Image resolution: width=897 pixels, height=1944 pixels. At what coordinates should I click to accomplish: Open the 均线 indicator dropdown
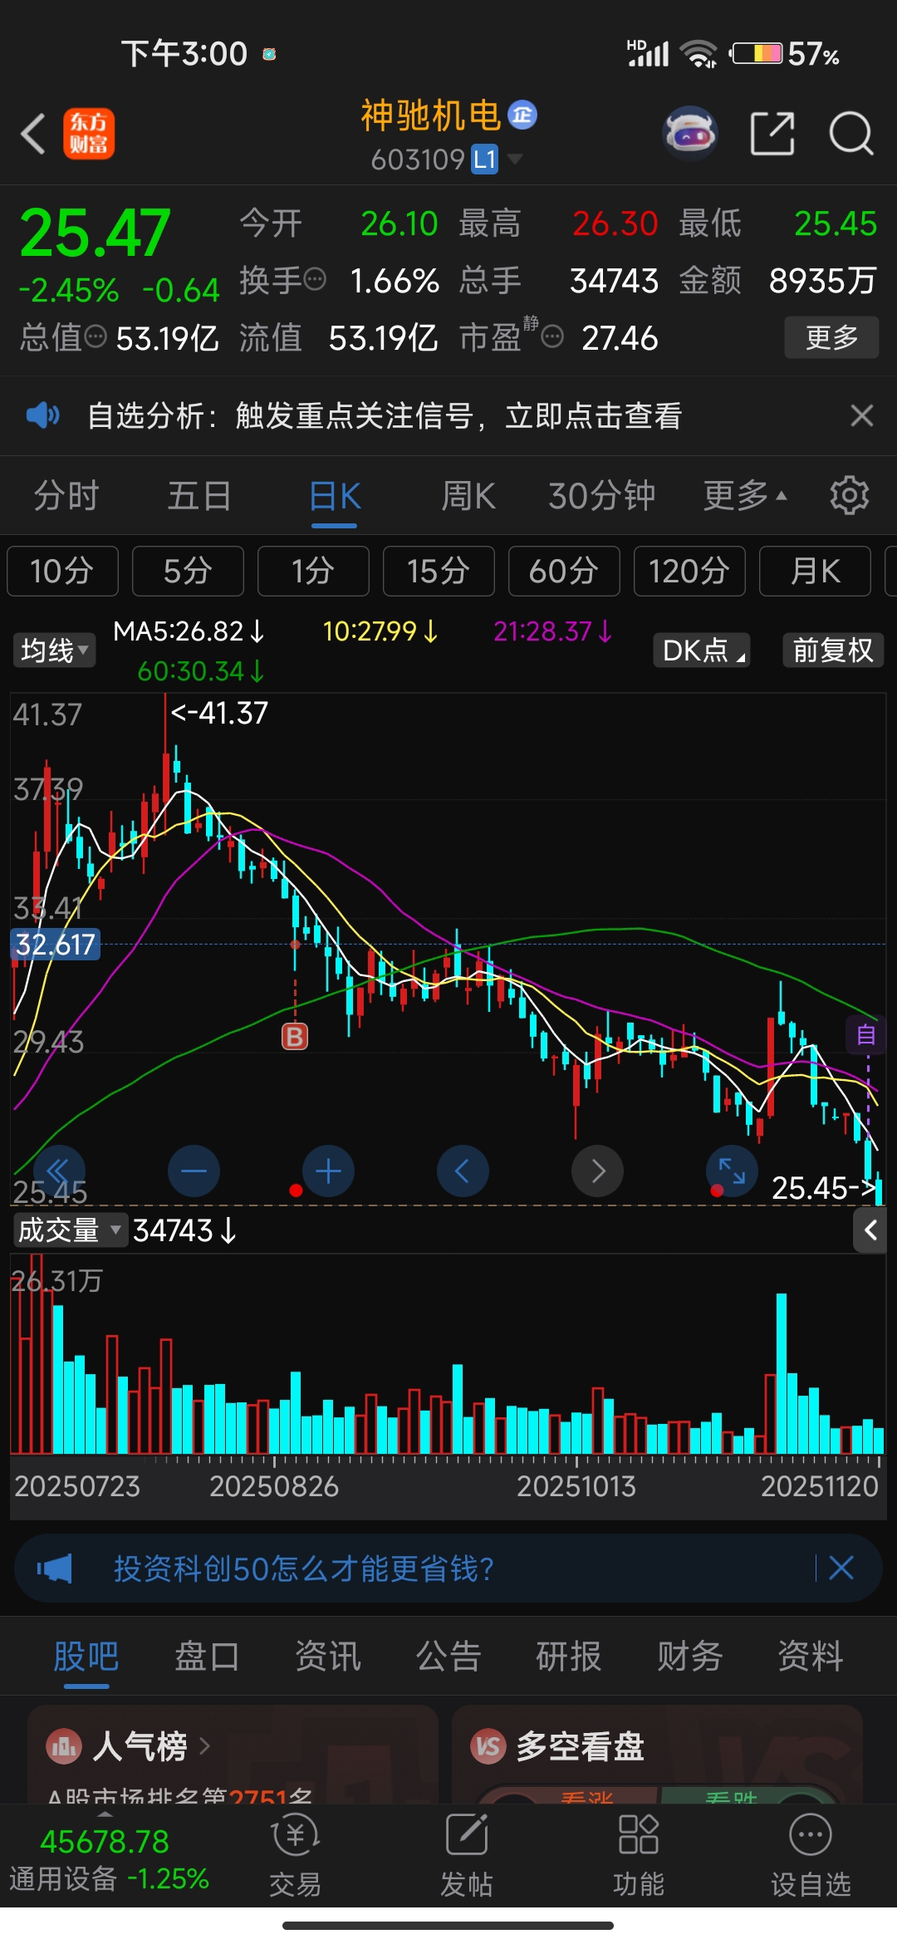[55, 650]
